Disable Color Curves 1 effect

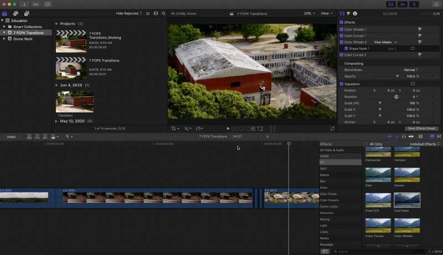342,36
